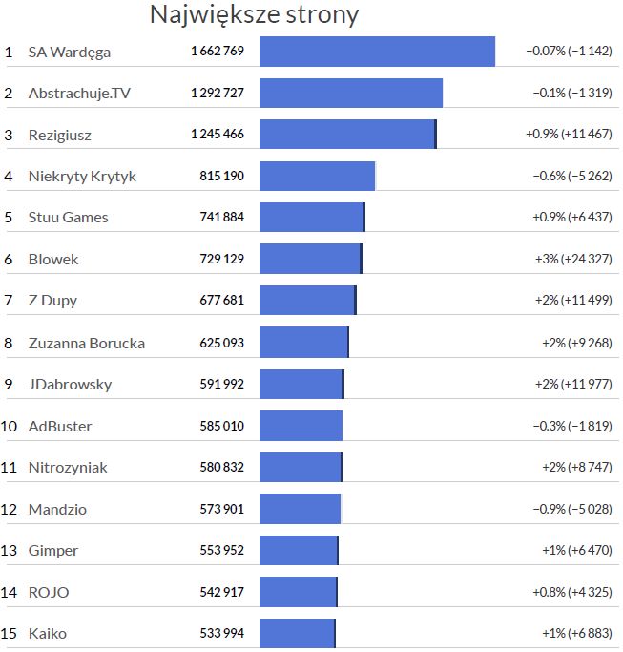The height and width of the screenshot is (652, 623).
Task: Click the Nitrozyniak page name
Action: (x=68, y=467)
